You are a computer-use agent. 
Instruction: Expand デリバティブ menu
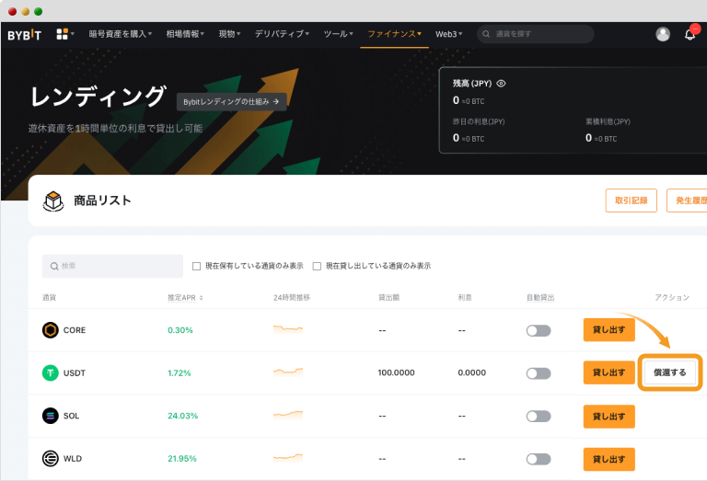(x=282, y=34)
